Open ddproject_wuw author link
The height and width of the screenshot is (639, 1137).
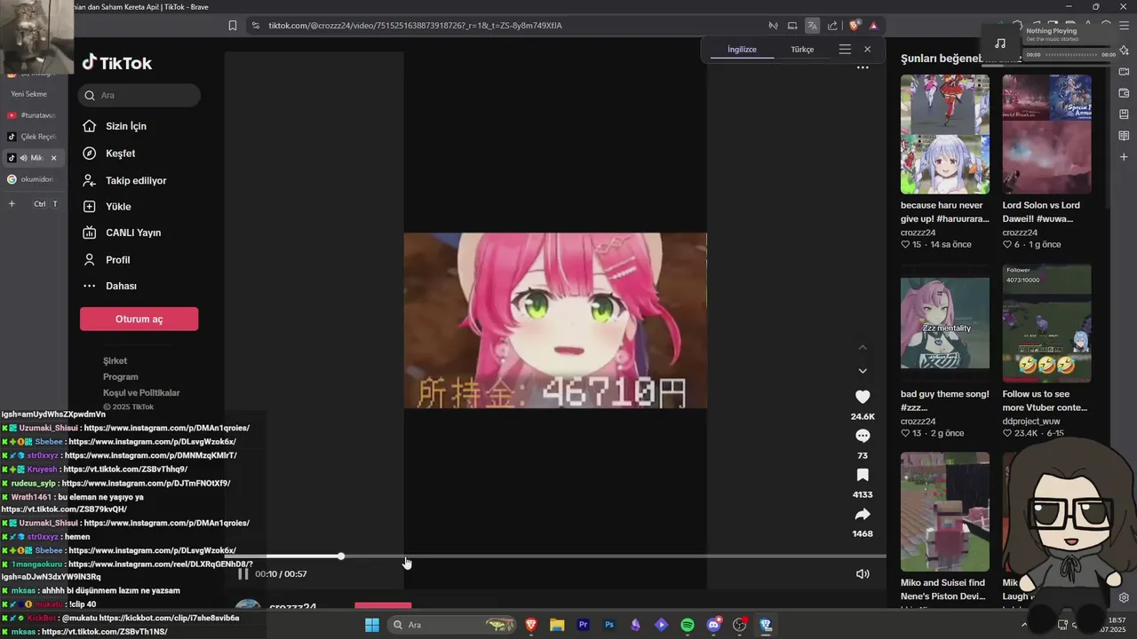coord(1031,421)
